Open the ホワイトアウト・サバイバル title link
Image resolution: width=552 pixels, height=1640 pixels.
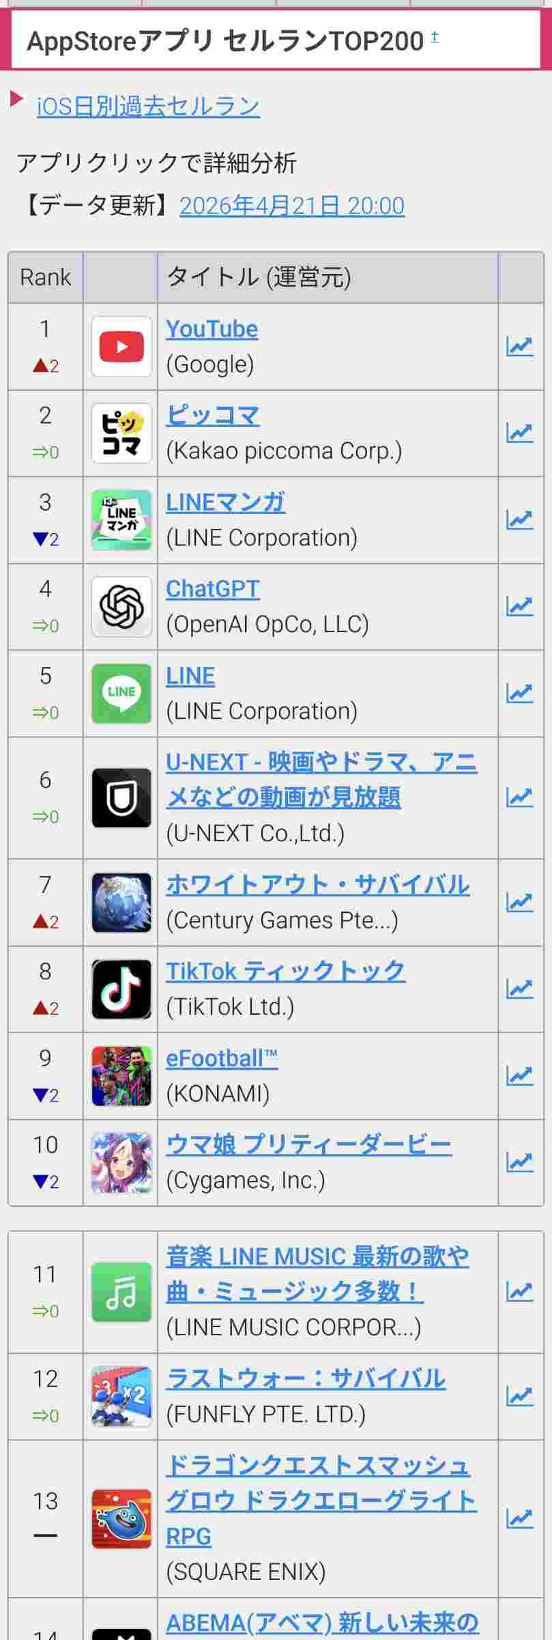(317, 885)
